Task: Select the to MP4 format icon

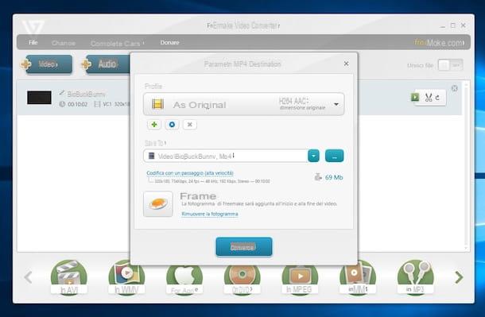Action: point(358,277)
